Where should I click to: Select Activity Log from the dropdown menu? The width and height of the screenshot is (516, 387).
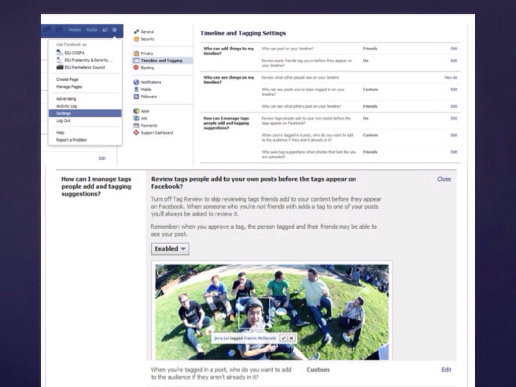click(67, 106)
